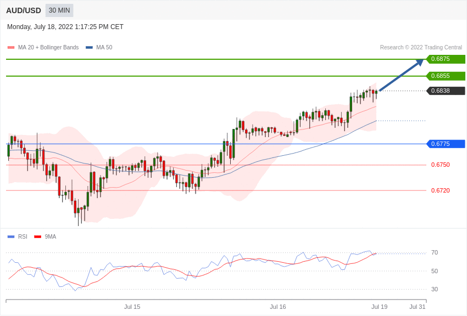
Task: Click the Jul 31 date axis label
Action: click(x=418, y=307)
